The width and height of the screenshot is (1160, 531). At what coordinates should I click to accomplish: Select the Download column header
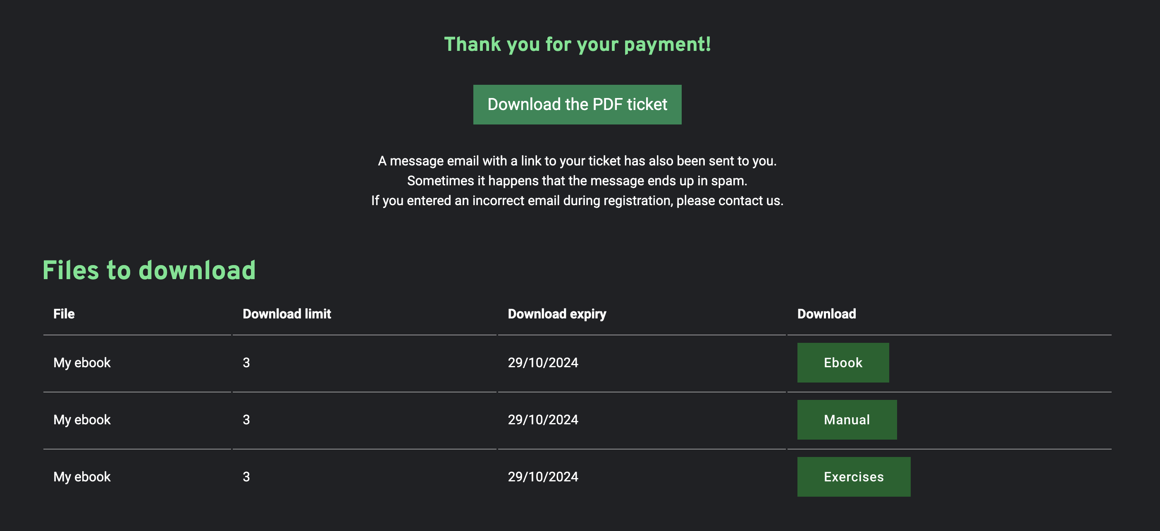coord(827,314)
